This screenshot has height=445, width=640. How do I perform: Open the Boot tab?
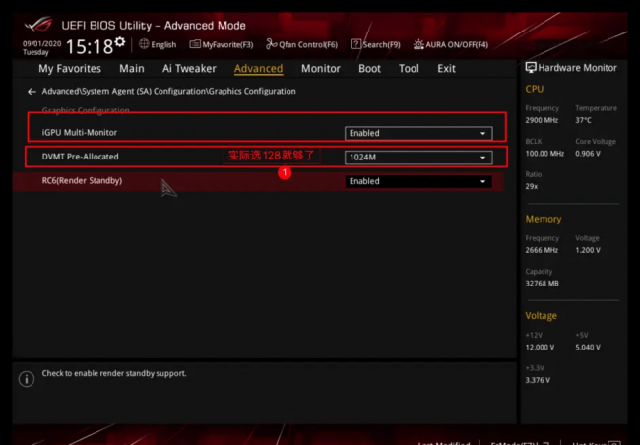[369, 69]
